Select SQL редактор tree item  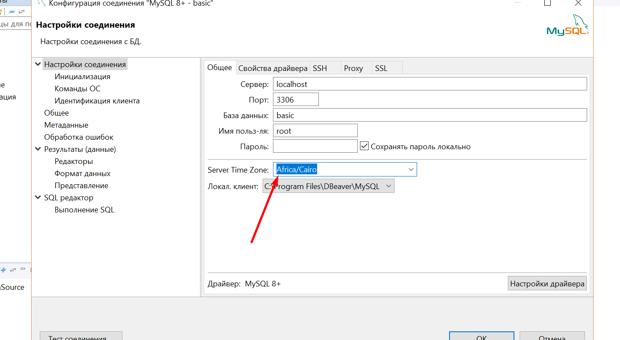[x=68, y=198]
